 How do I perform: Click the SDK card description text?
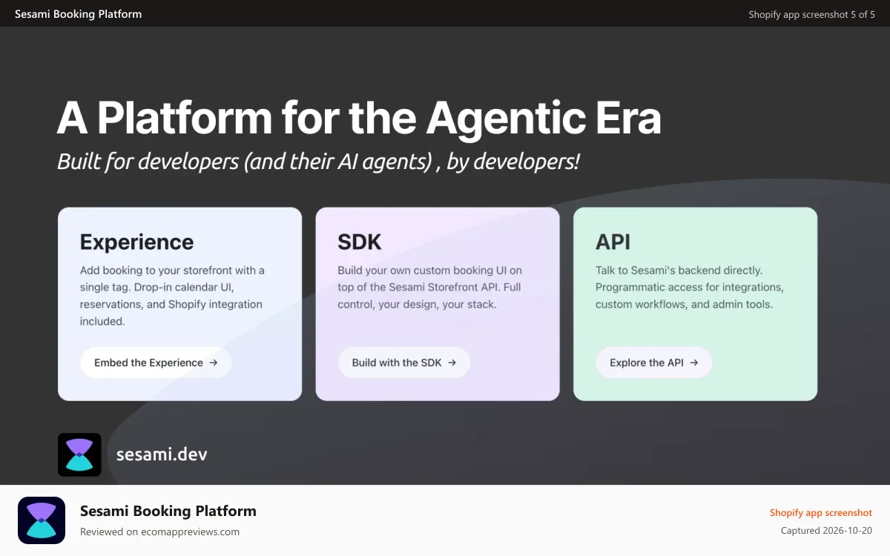point(429,287)
